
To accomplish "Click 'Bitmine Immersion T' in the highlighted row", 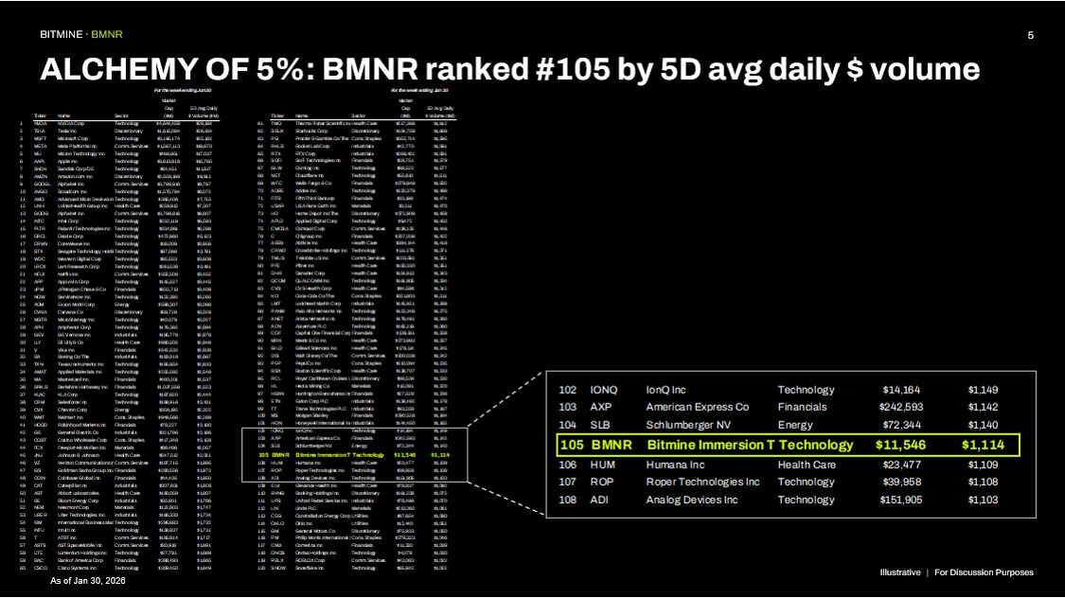I will coord(710,446).
